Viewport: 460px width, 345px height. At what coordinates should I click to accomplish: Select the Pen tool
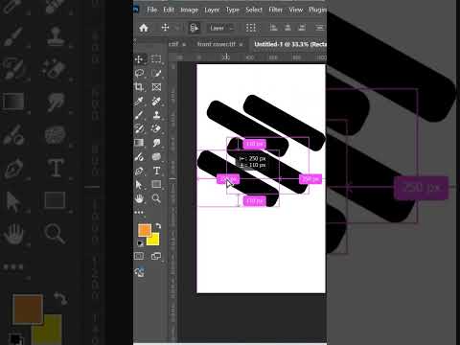139,171
